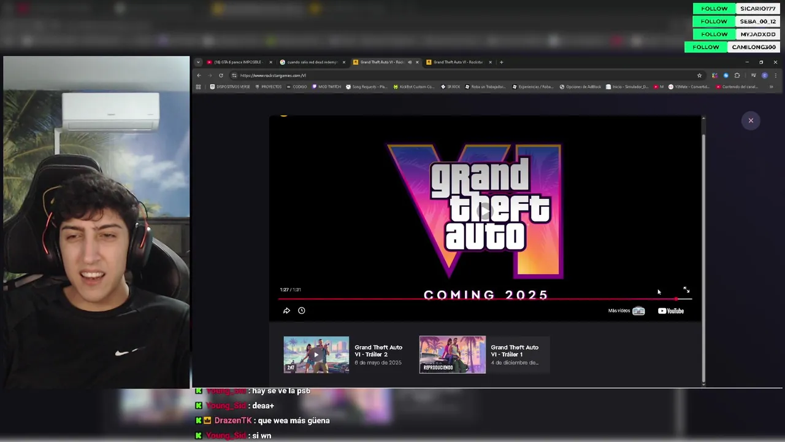
Task: Open the SR KICK bookmark
Action: pyautogui.click(x=451, y=87)
